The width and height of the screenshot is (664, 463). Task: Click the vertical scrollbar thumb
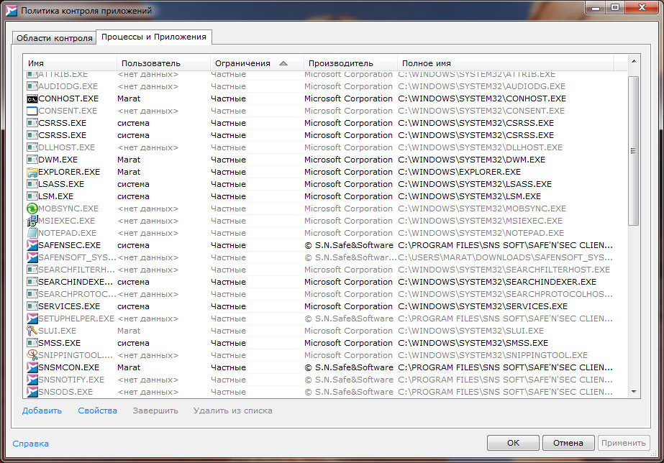click(x=634, y=151)
